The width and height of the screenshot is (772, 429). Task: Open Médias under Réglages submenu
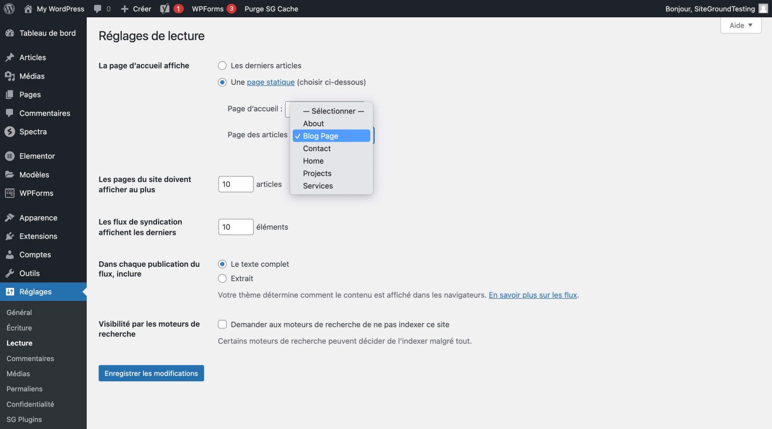pyautogui.click(x=18, y=374)
